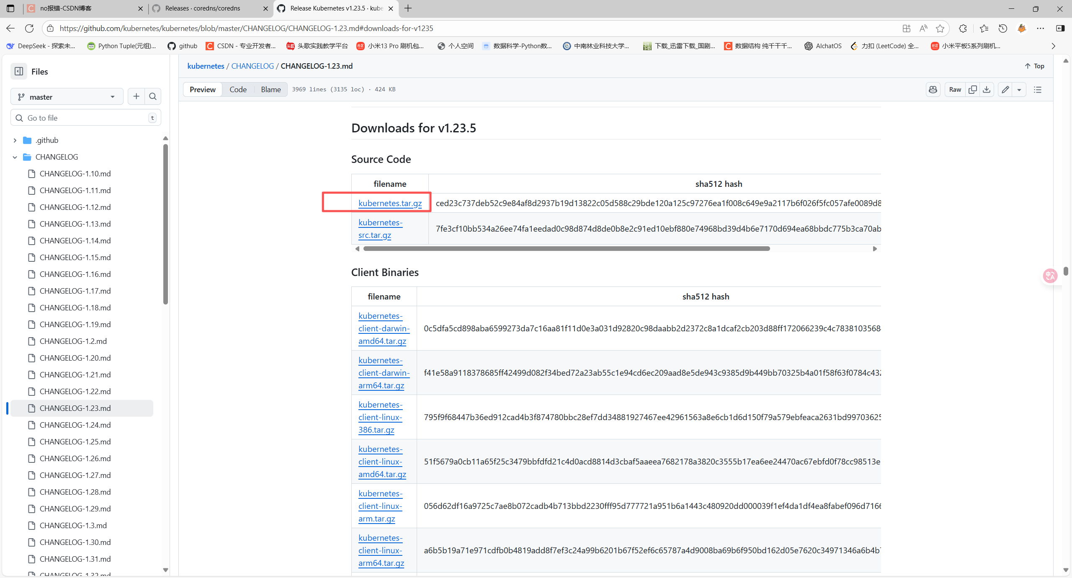Edit this file with pencil icon

pyautogui.click(x=1005, y=90)
